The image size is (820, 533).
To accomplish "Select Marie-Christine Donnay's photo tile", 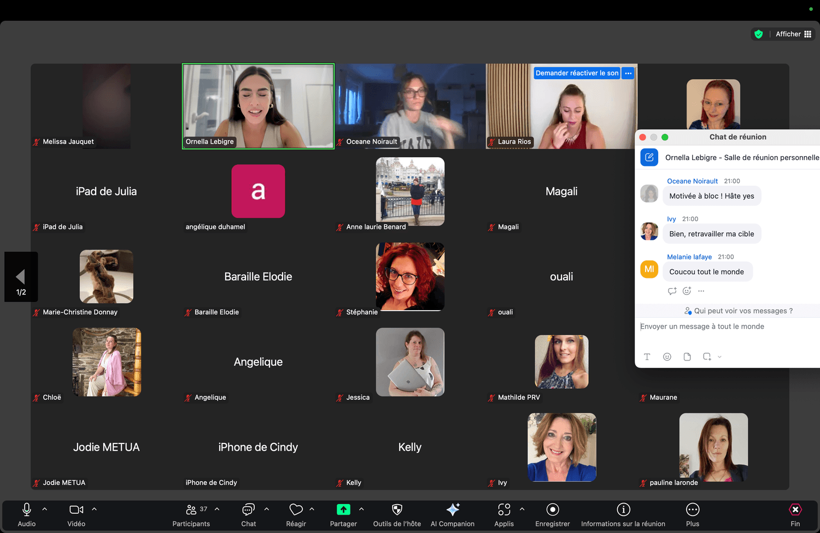I will click(107, 276).
